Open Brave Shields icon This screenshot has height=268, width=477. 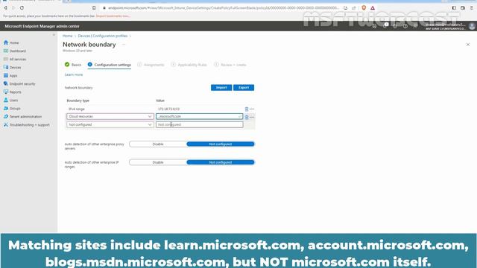pyautogui.click(x=364, y=8)
